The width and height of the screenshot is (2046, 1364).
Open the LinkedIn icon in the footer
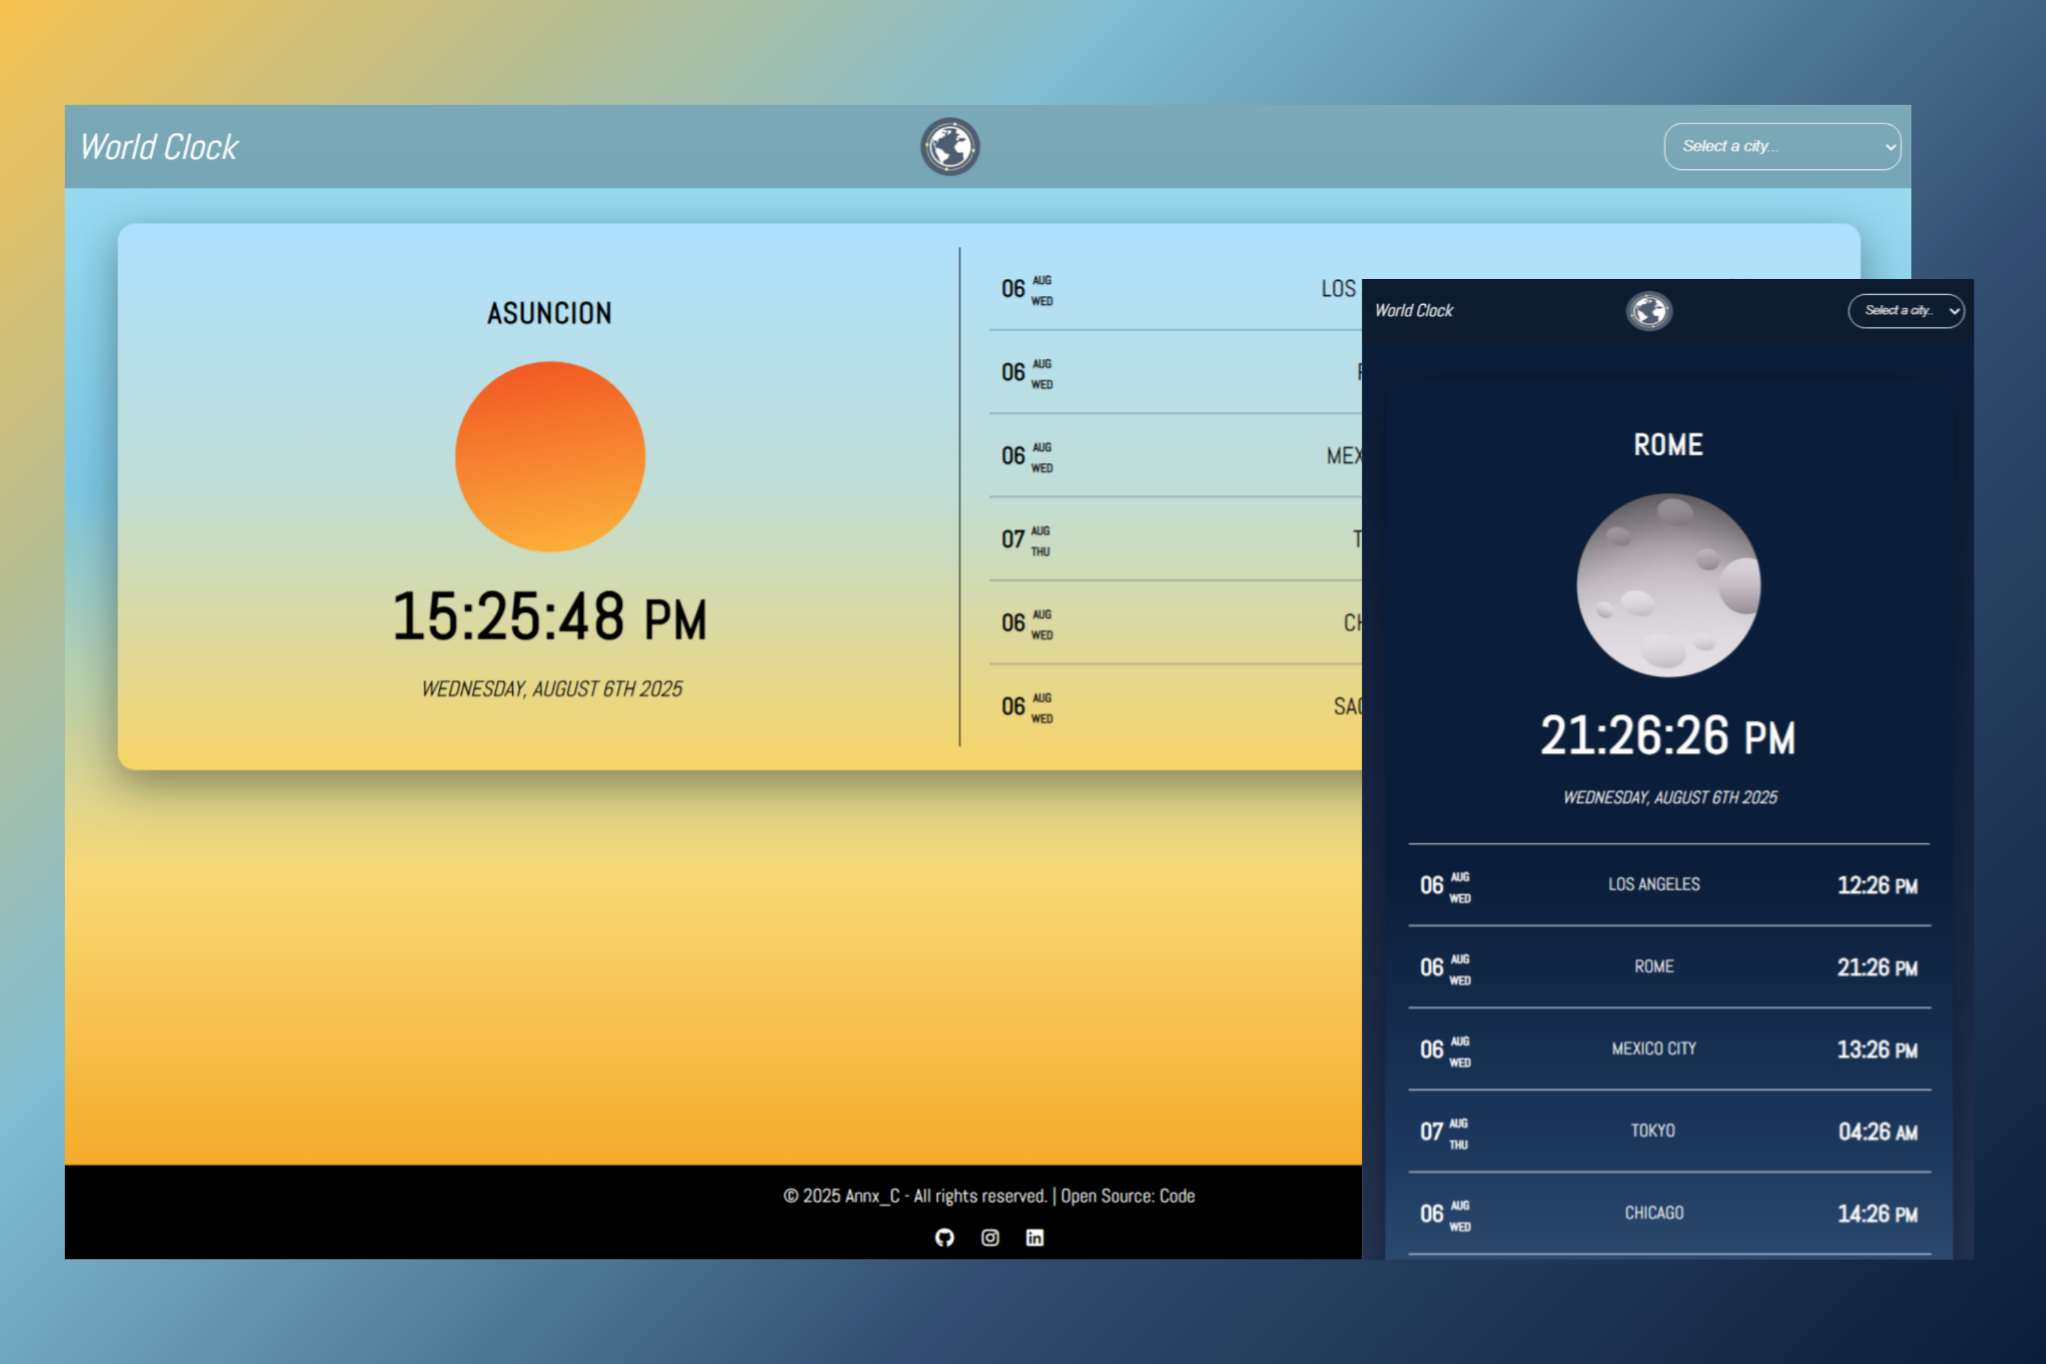[1035, 1237]
